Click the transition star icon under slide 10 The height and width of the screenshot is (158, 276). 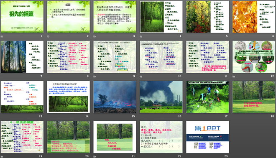(141, 76)
